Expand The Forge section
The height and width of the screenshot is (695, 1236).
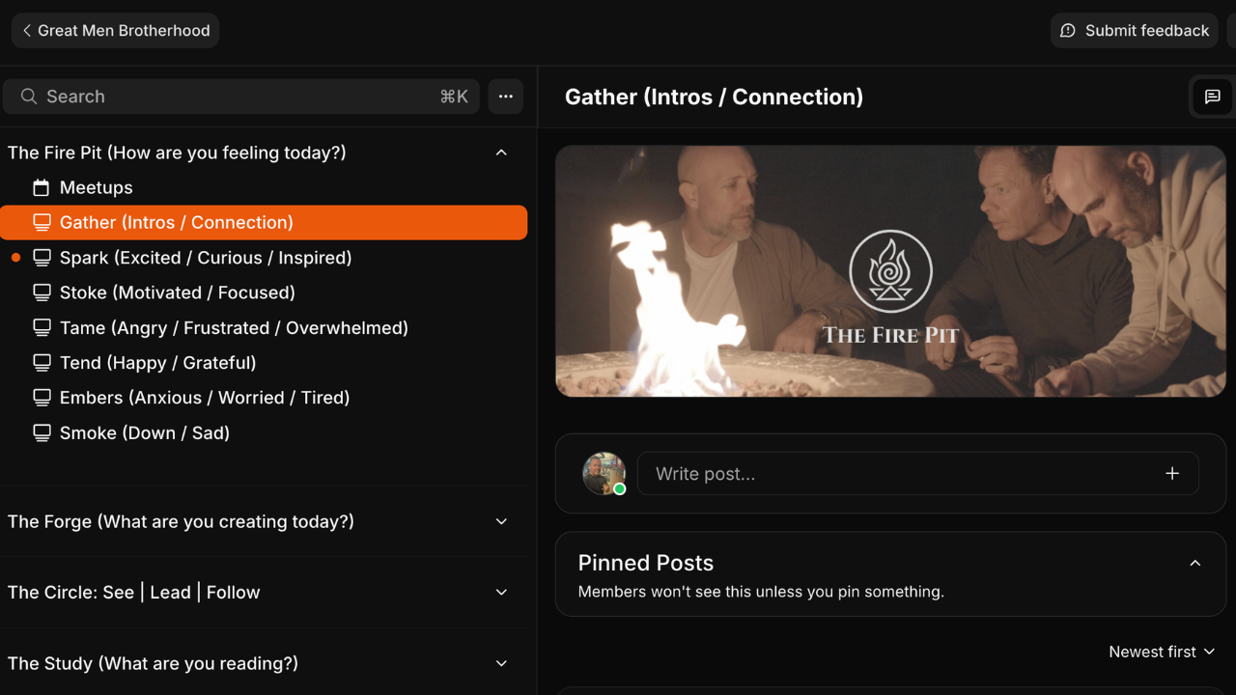coord(501,521)
